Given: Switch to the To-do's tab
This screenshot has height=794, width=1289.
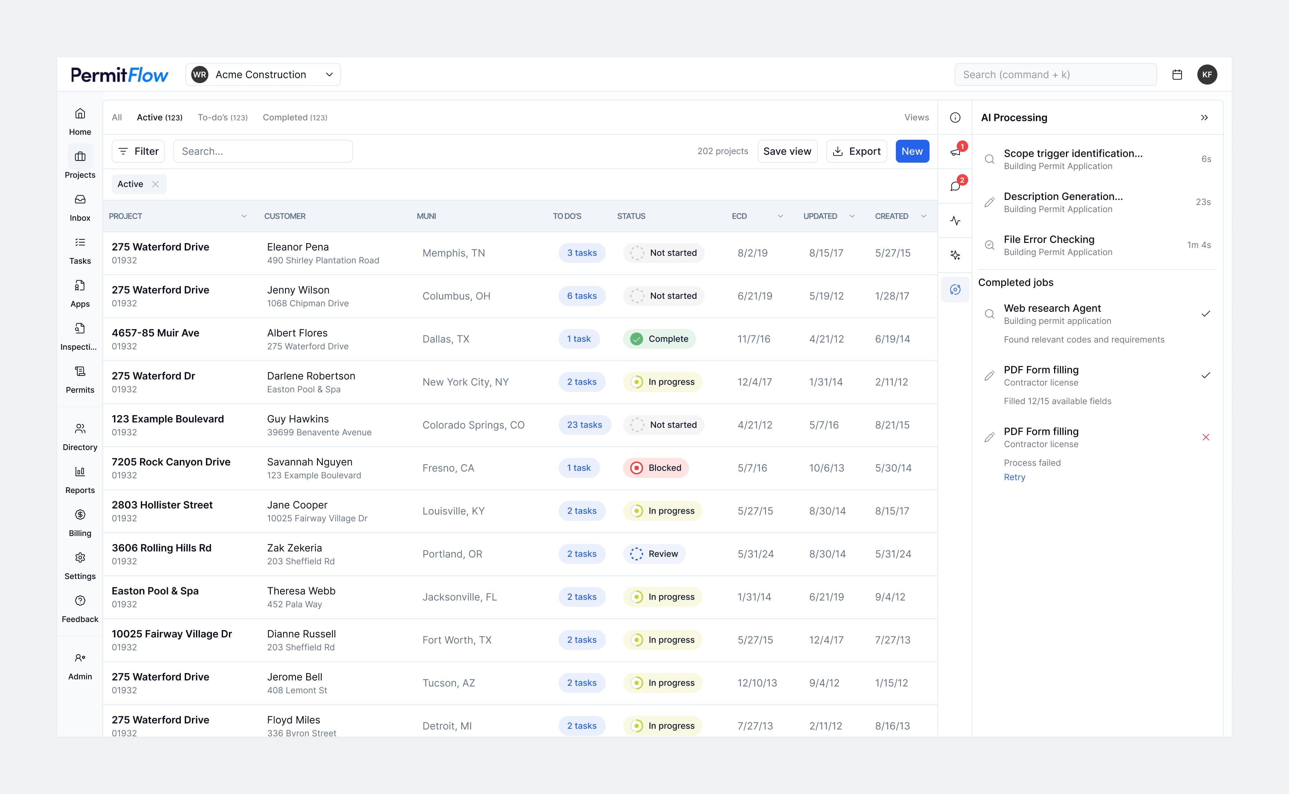Looking at the screenshot, I should pos(222,117).
